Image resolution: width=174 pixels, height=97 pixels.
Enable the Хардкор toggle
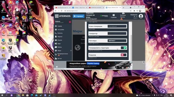[x=123, y=55]
